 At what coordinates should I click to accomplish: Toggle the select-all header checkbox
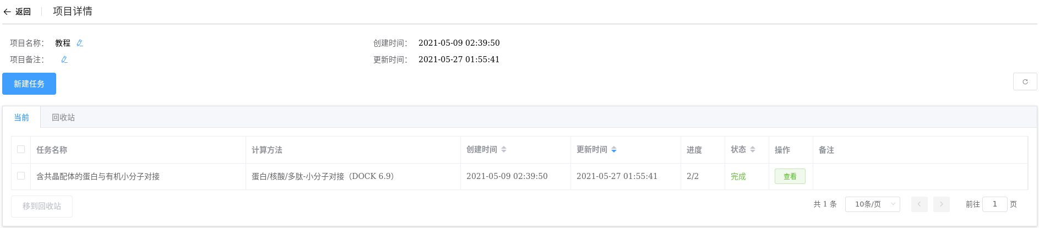click(21, 149)
